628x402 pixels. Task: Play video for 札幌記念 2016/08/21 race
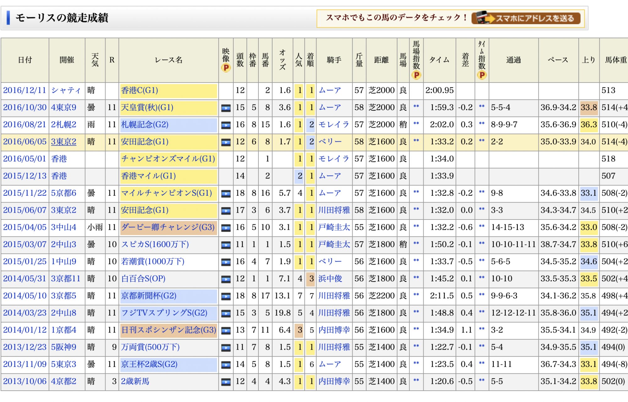[x=226, y=125]
